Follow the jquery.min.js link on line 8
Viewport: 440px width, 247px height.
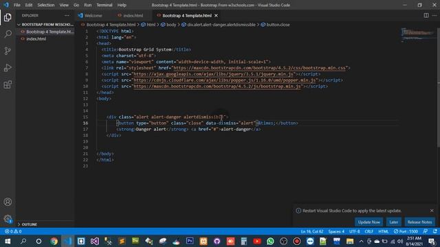click(x=213, y=74)
